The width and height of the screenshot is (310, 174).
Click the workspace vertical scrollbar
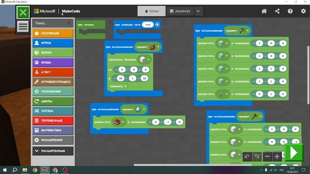[x=308, y=75]
